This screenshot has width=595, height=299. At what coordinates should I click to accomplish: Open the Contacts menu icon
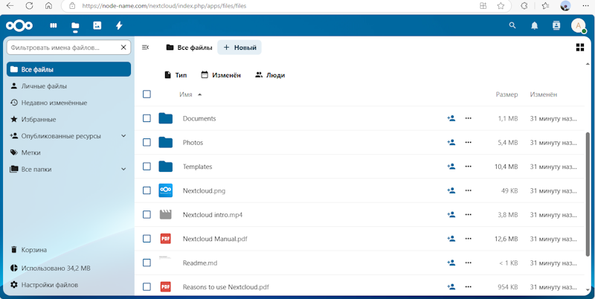[556, 25]
